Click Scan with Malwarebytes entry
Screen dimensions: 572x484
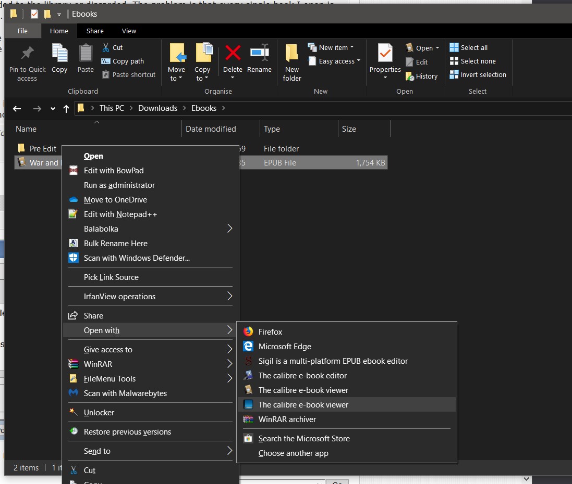(125, 393)
